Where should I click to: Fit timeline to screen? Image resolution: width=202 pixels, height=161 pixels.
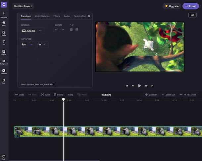pos(188,95)
